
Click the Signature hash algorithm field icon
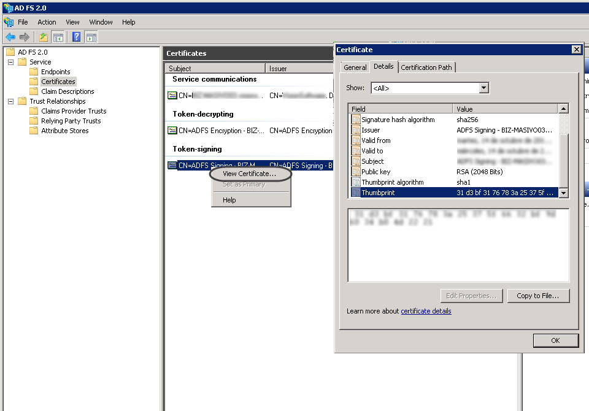[x=356, y=120]
